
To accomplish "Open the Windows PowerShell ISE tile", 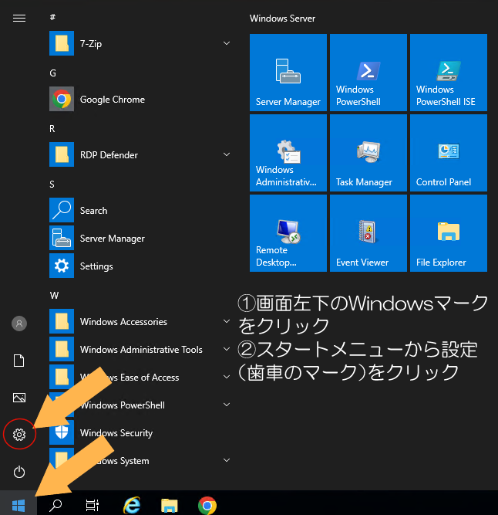I will [x=448, y=73].
